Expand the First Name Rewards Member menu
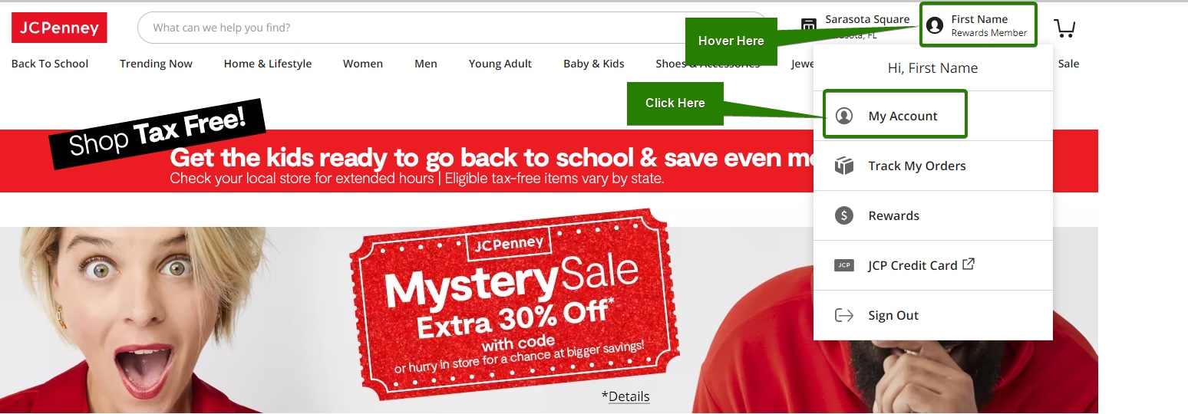This screenshot has height=414, width=1188. [978, 25]
